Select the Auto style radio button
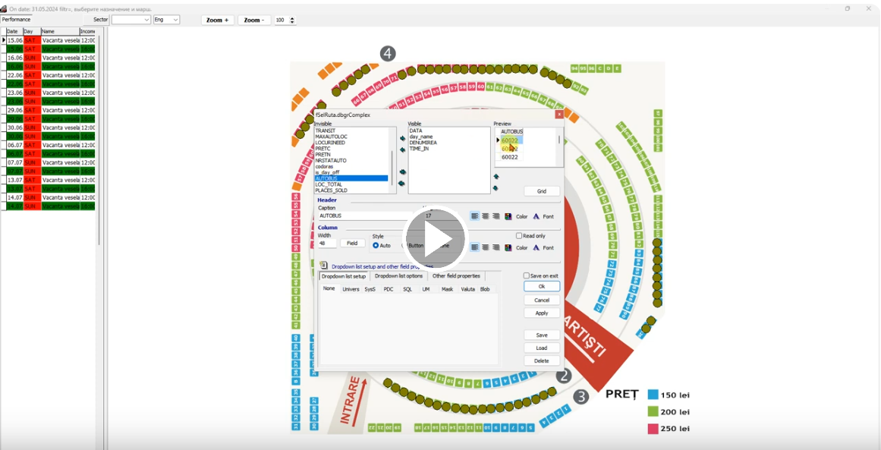The width and height of the screenshot is (881, 450). [x=376, y=246]
